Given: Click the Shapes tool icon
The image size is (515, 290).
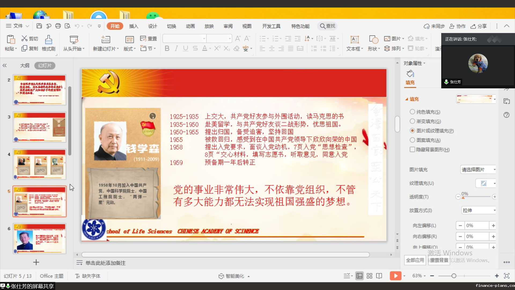Looking at the screenshot, I should [x=373, y=39].
